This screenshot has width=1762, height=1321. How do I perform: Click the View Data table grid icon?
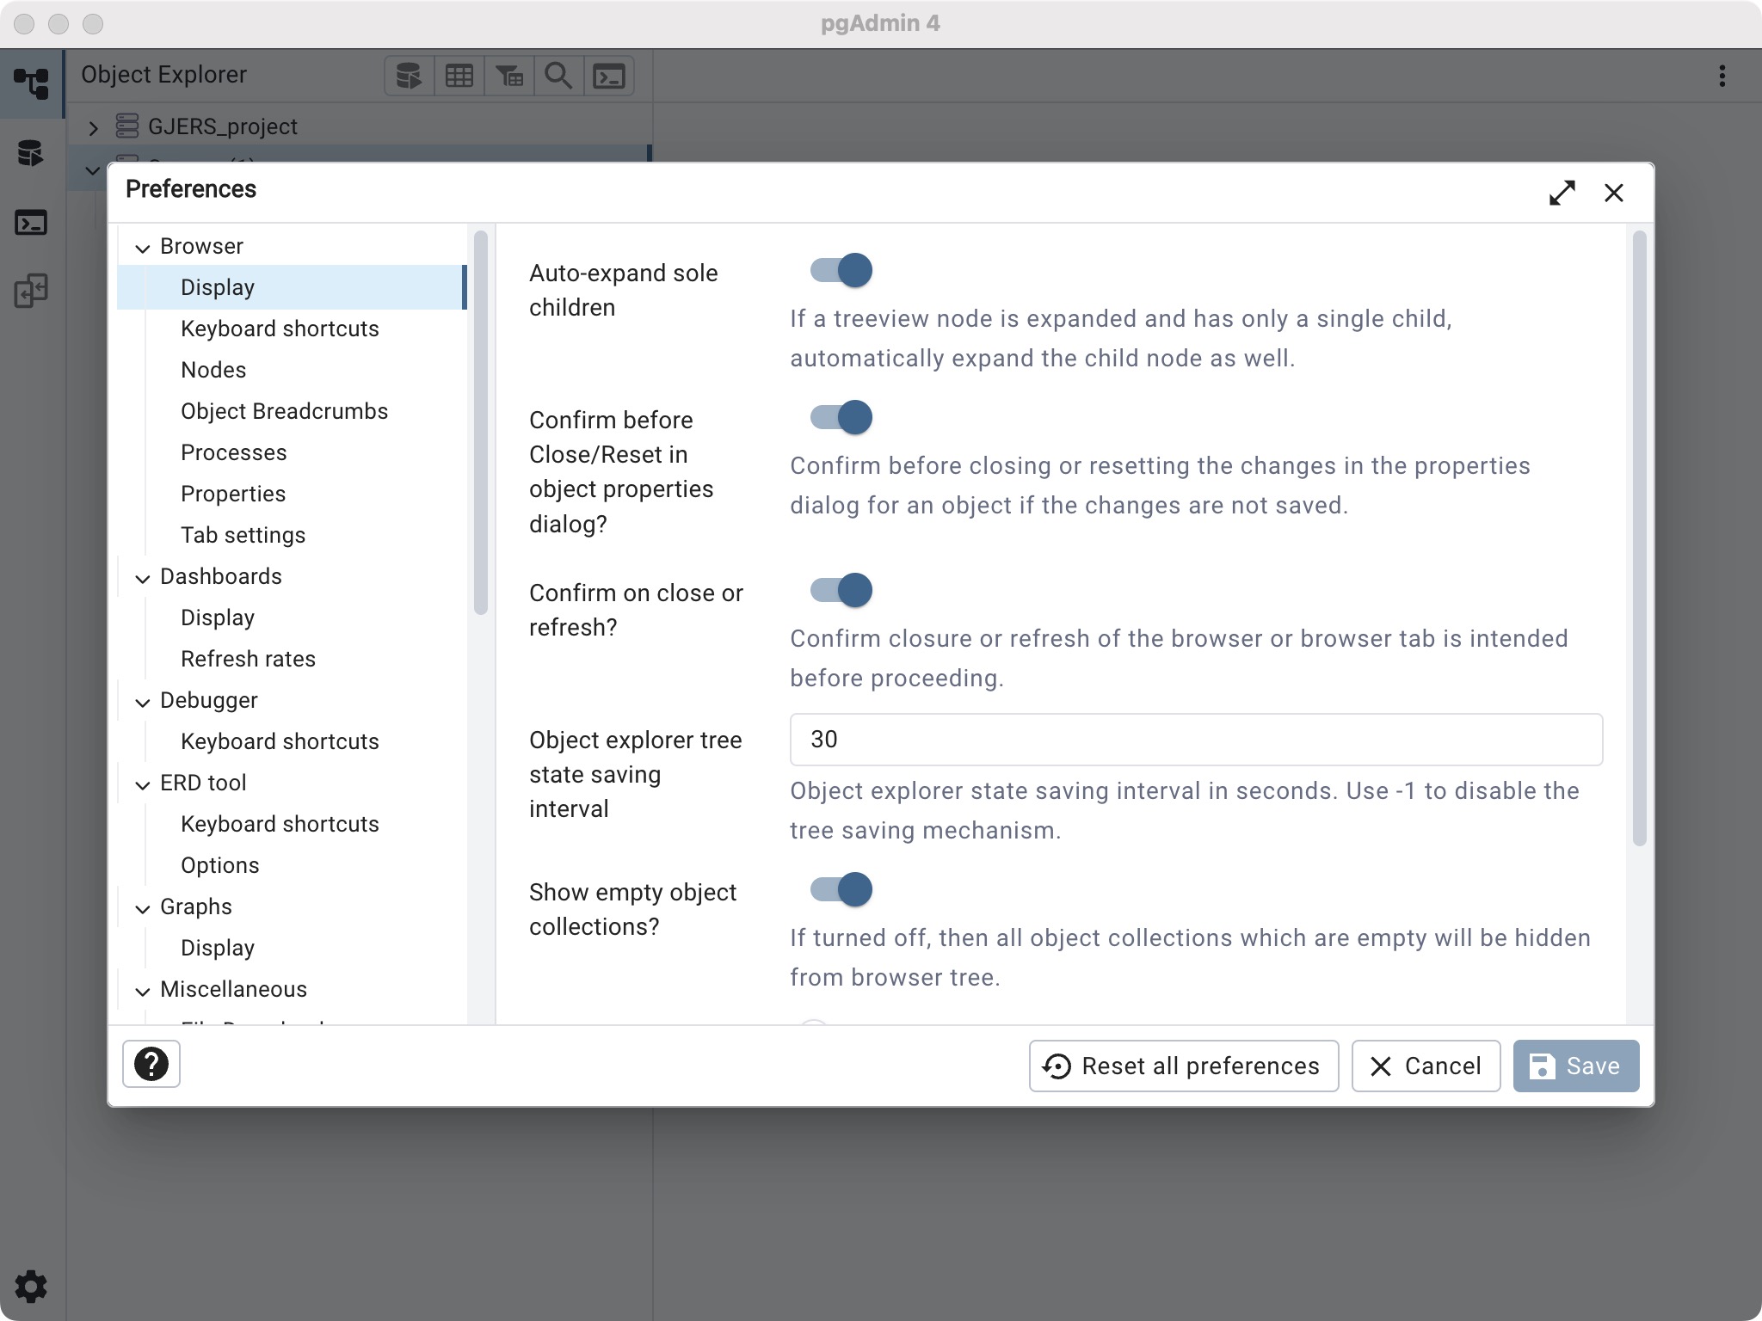[459, 77]
